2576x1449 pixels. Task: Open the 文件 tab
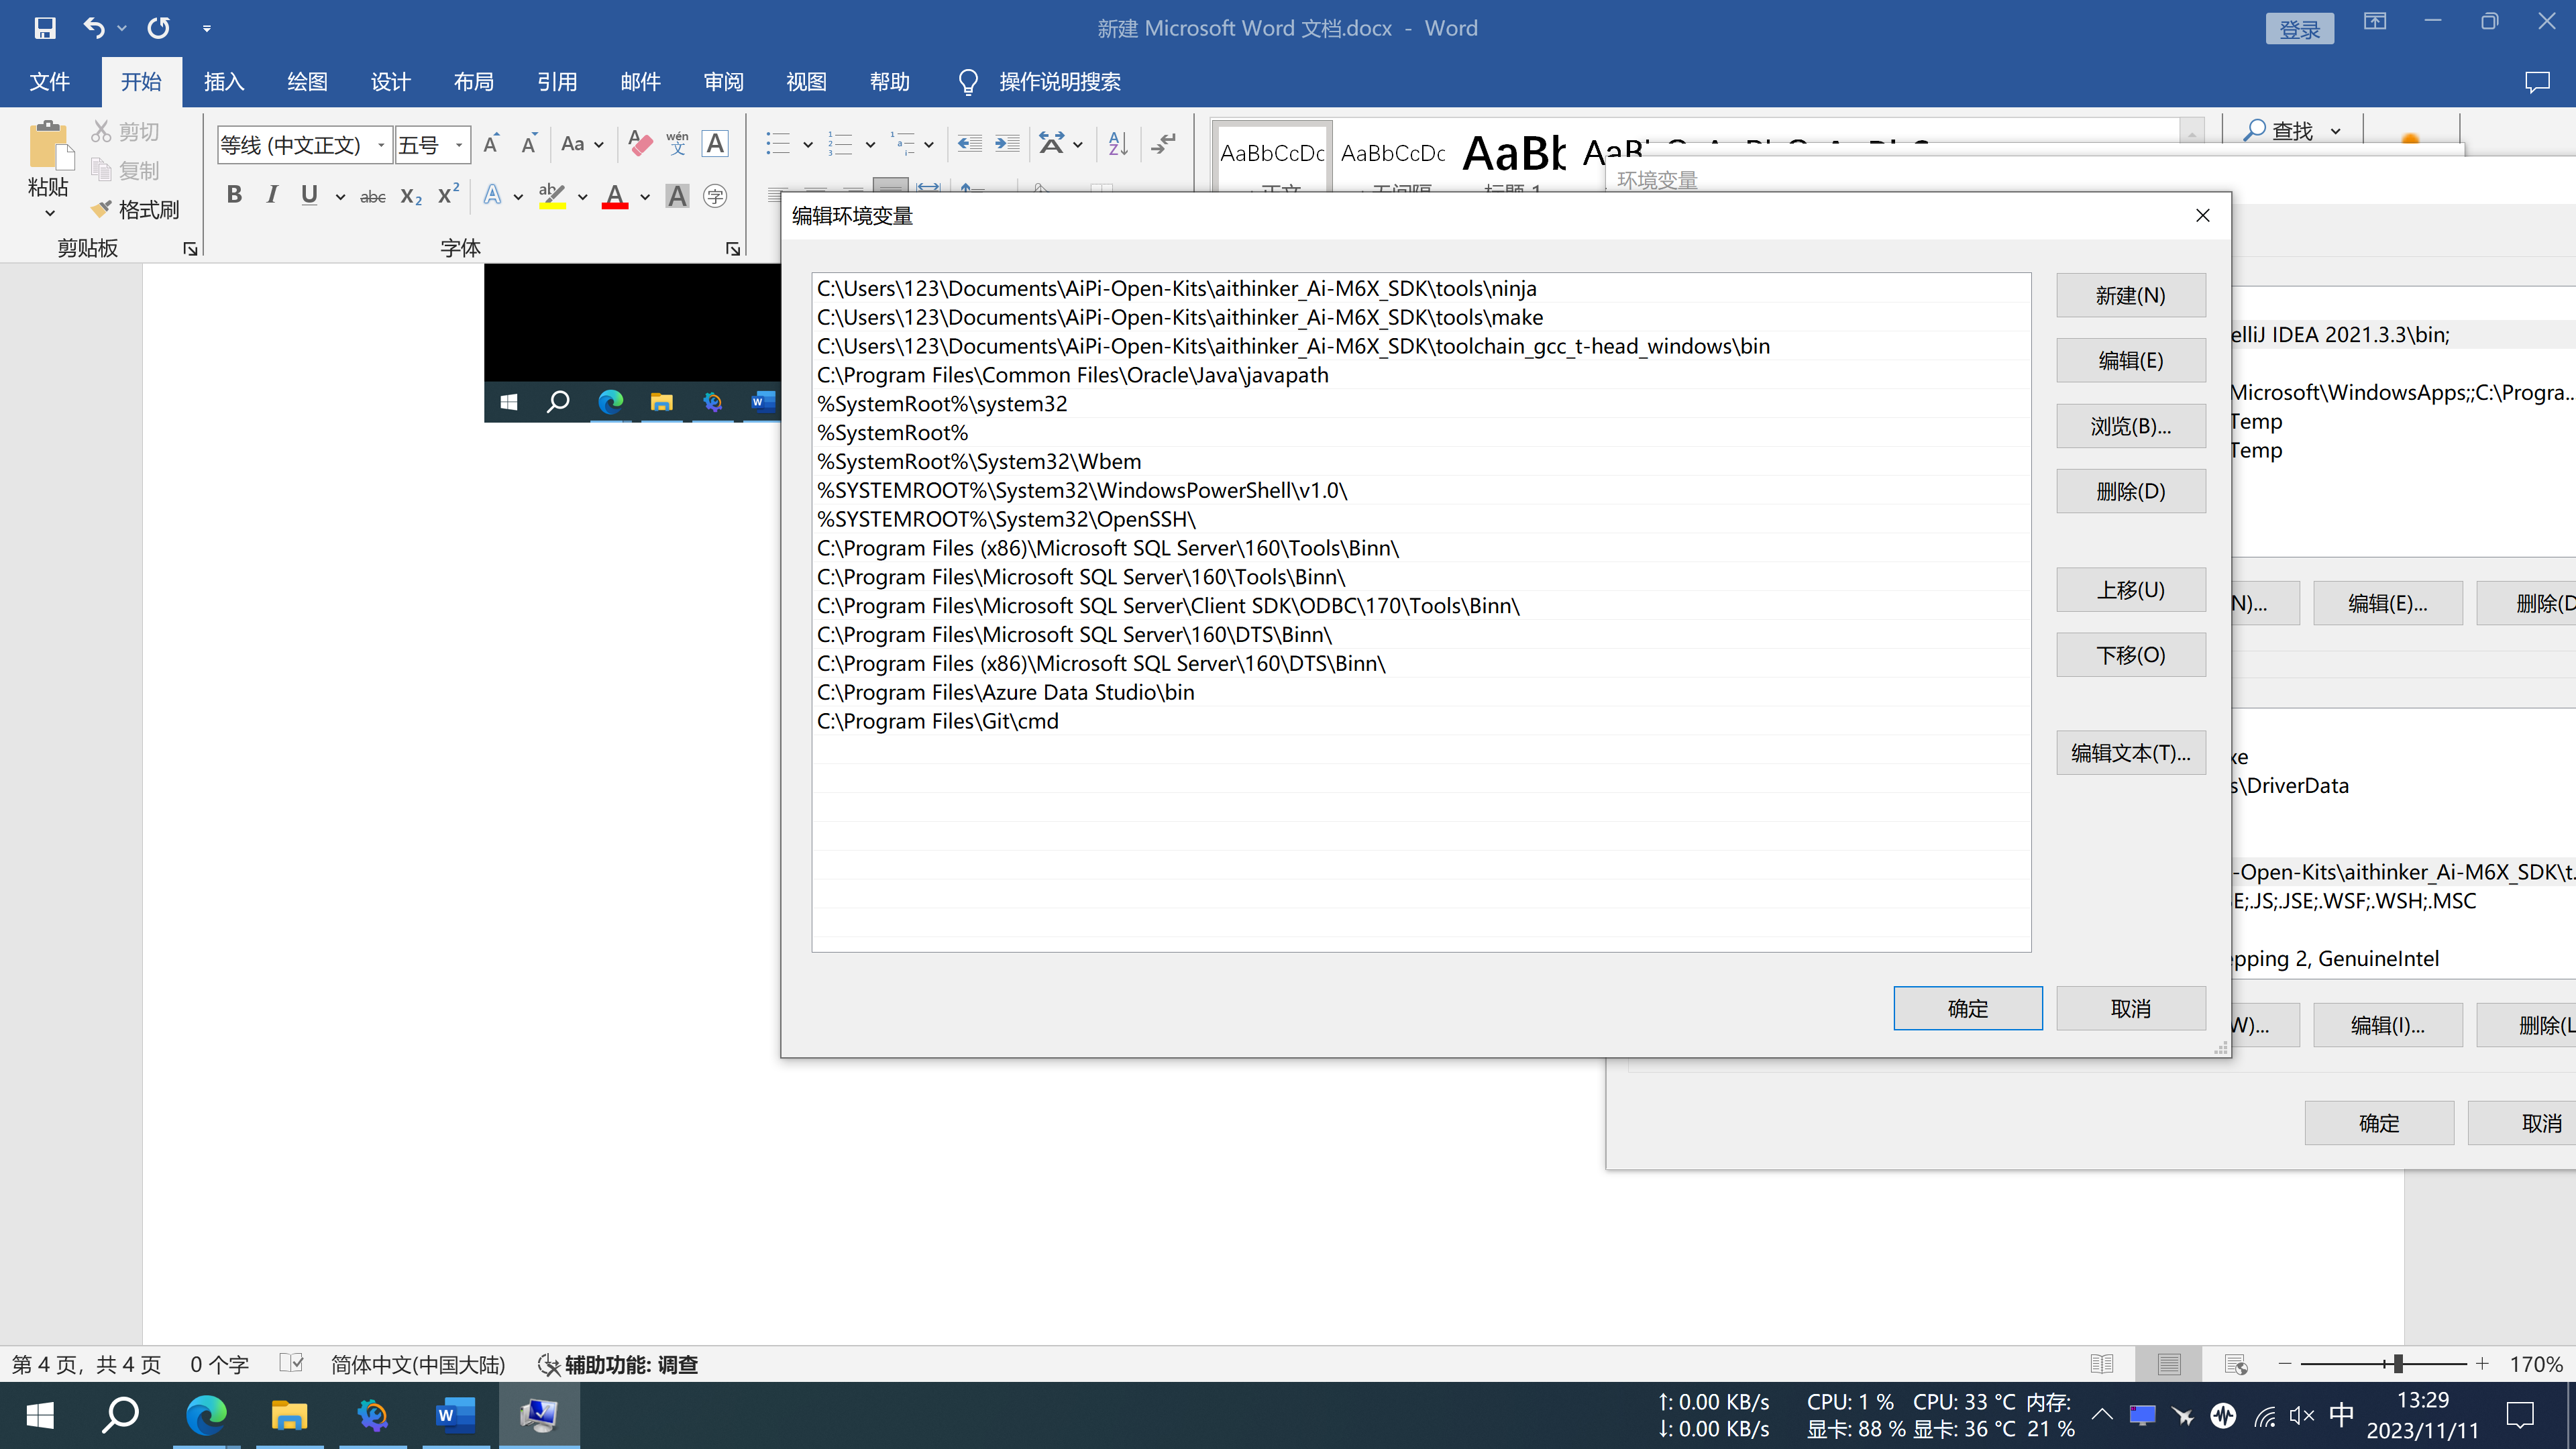click(50, 82)
